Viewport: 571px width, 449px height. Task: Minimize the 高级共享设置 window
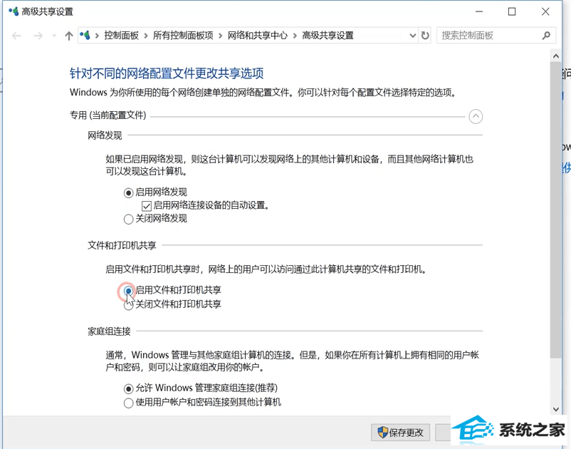tap(479, 11)
